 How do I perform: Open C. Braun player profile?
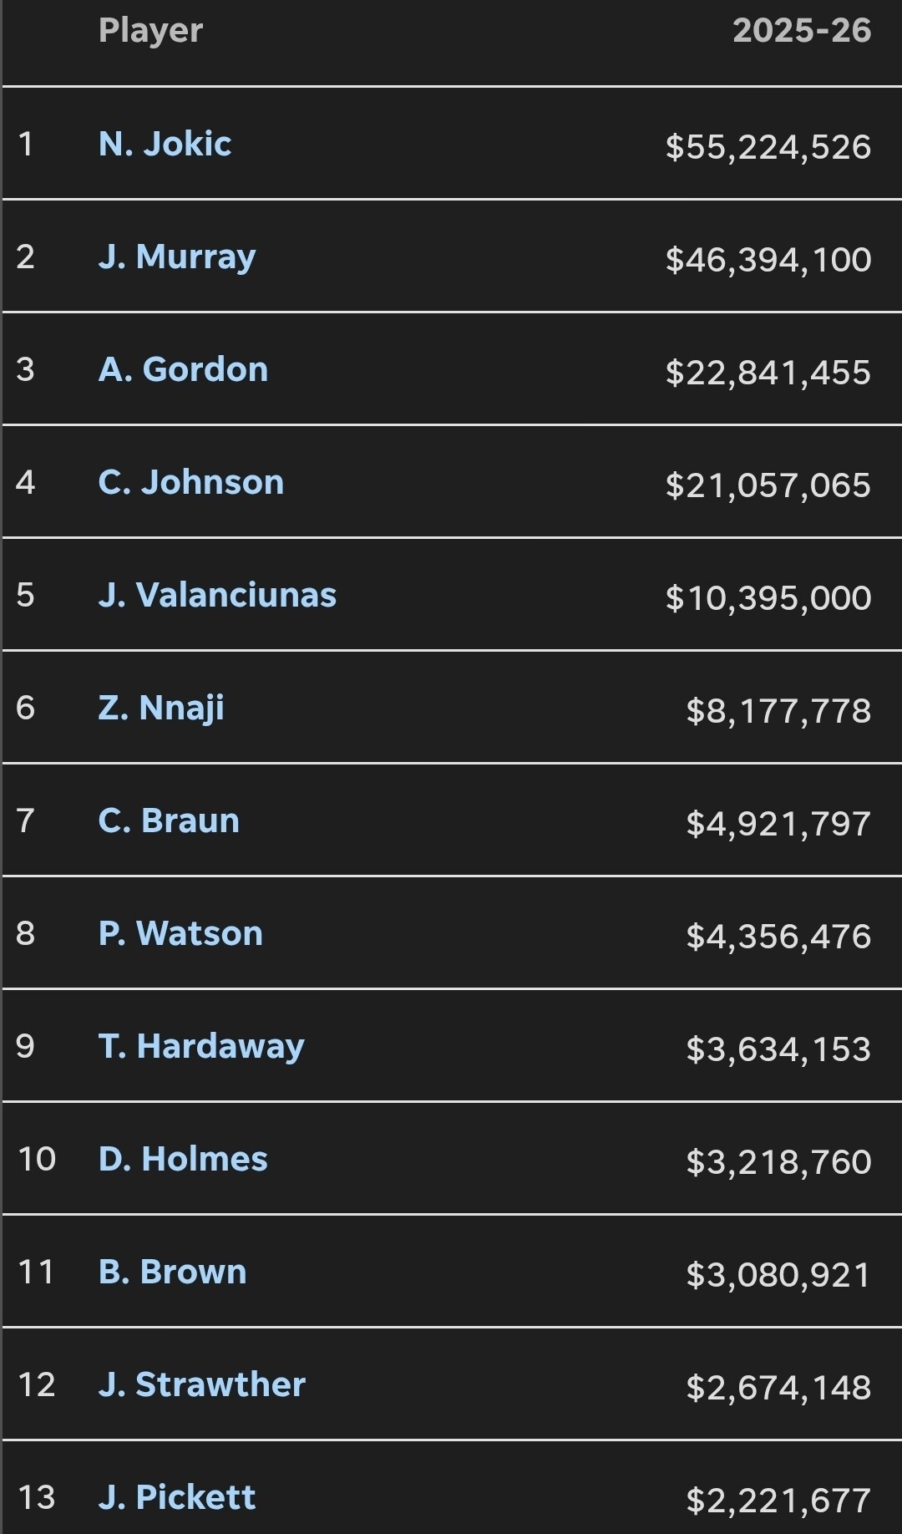[x=169, y=820]
